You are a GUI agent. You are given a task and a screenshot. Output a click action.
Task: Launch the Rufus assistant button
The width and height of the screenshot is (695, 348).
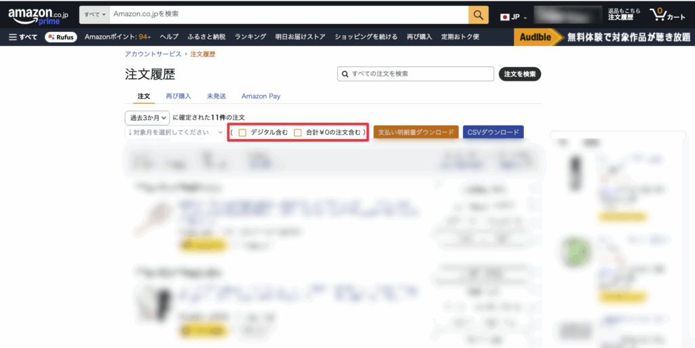click(61, 37)
